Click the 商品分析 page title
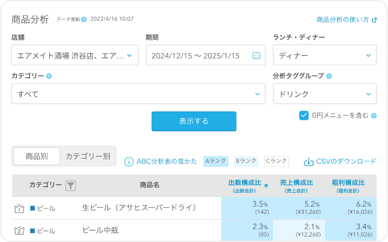This screenshot has width=388, height=242. click(x=30, y=19)
